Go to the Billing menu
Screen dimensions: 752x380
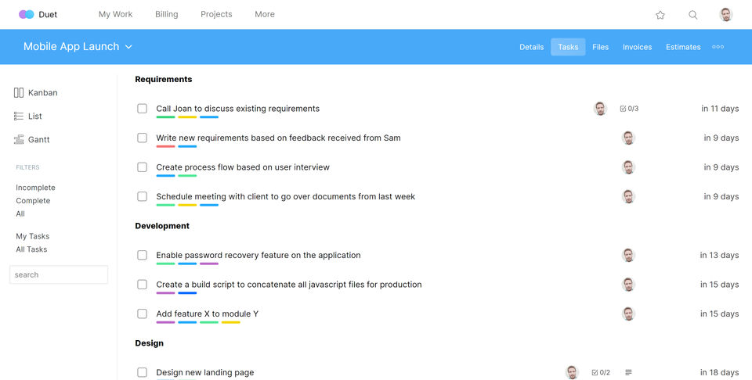pyautogui.click(x=167, y=14)
